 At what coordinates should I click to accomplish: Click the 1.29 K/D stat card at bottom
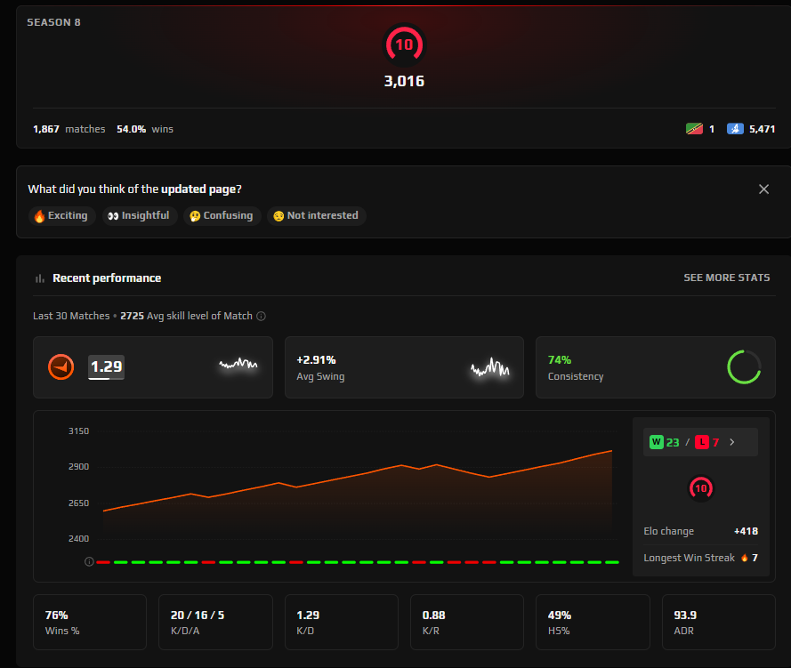pos(341,622)
